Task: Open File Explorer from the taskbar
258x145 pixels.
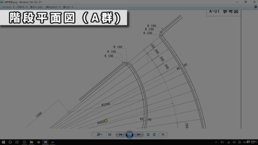Action: click(x=31, y=142)
